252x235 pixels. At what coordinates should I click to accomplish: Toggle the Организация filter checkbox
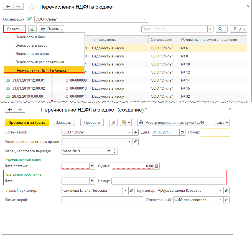29,19
